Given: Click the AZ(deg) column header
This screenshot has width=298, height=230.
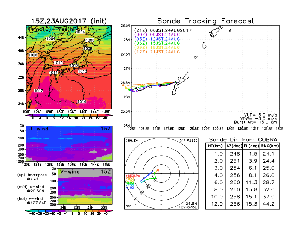Looking at the screenshot, I should (234, 146).
